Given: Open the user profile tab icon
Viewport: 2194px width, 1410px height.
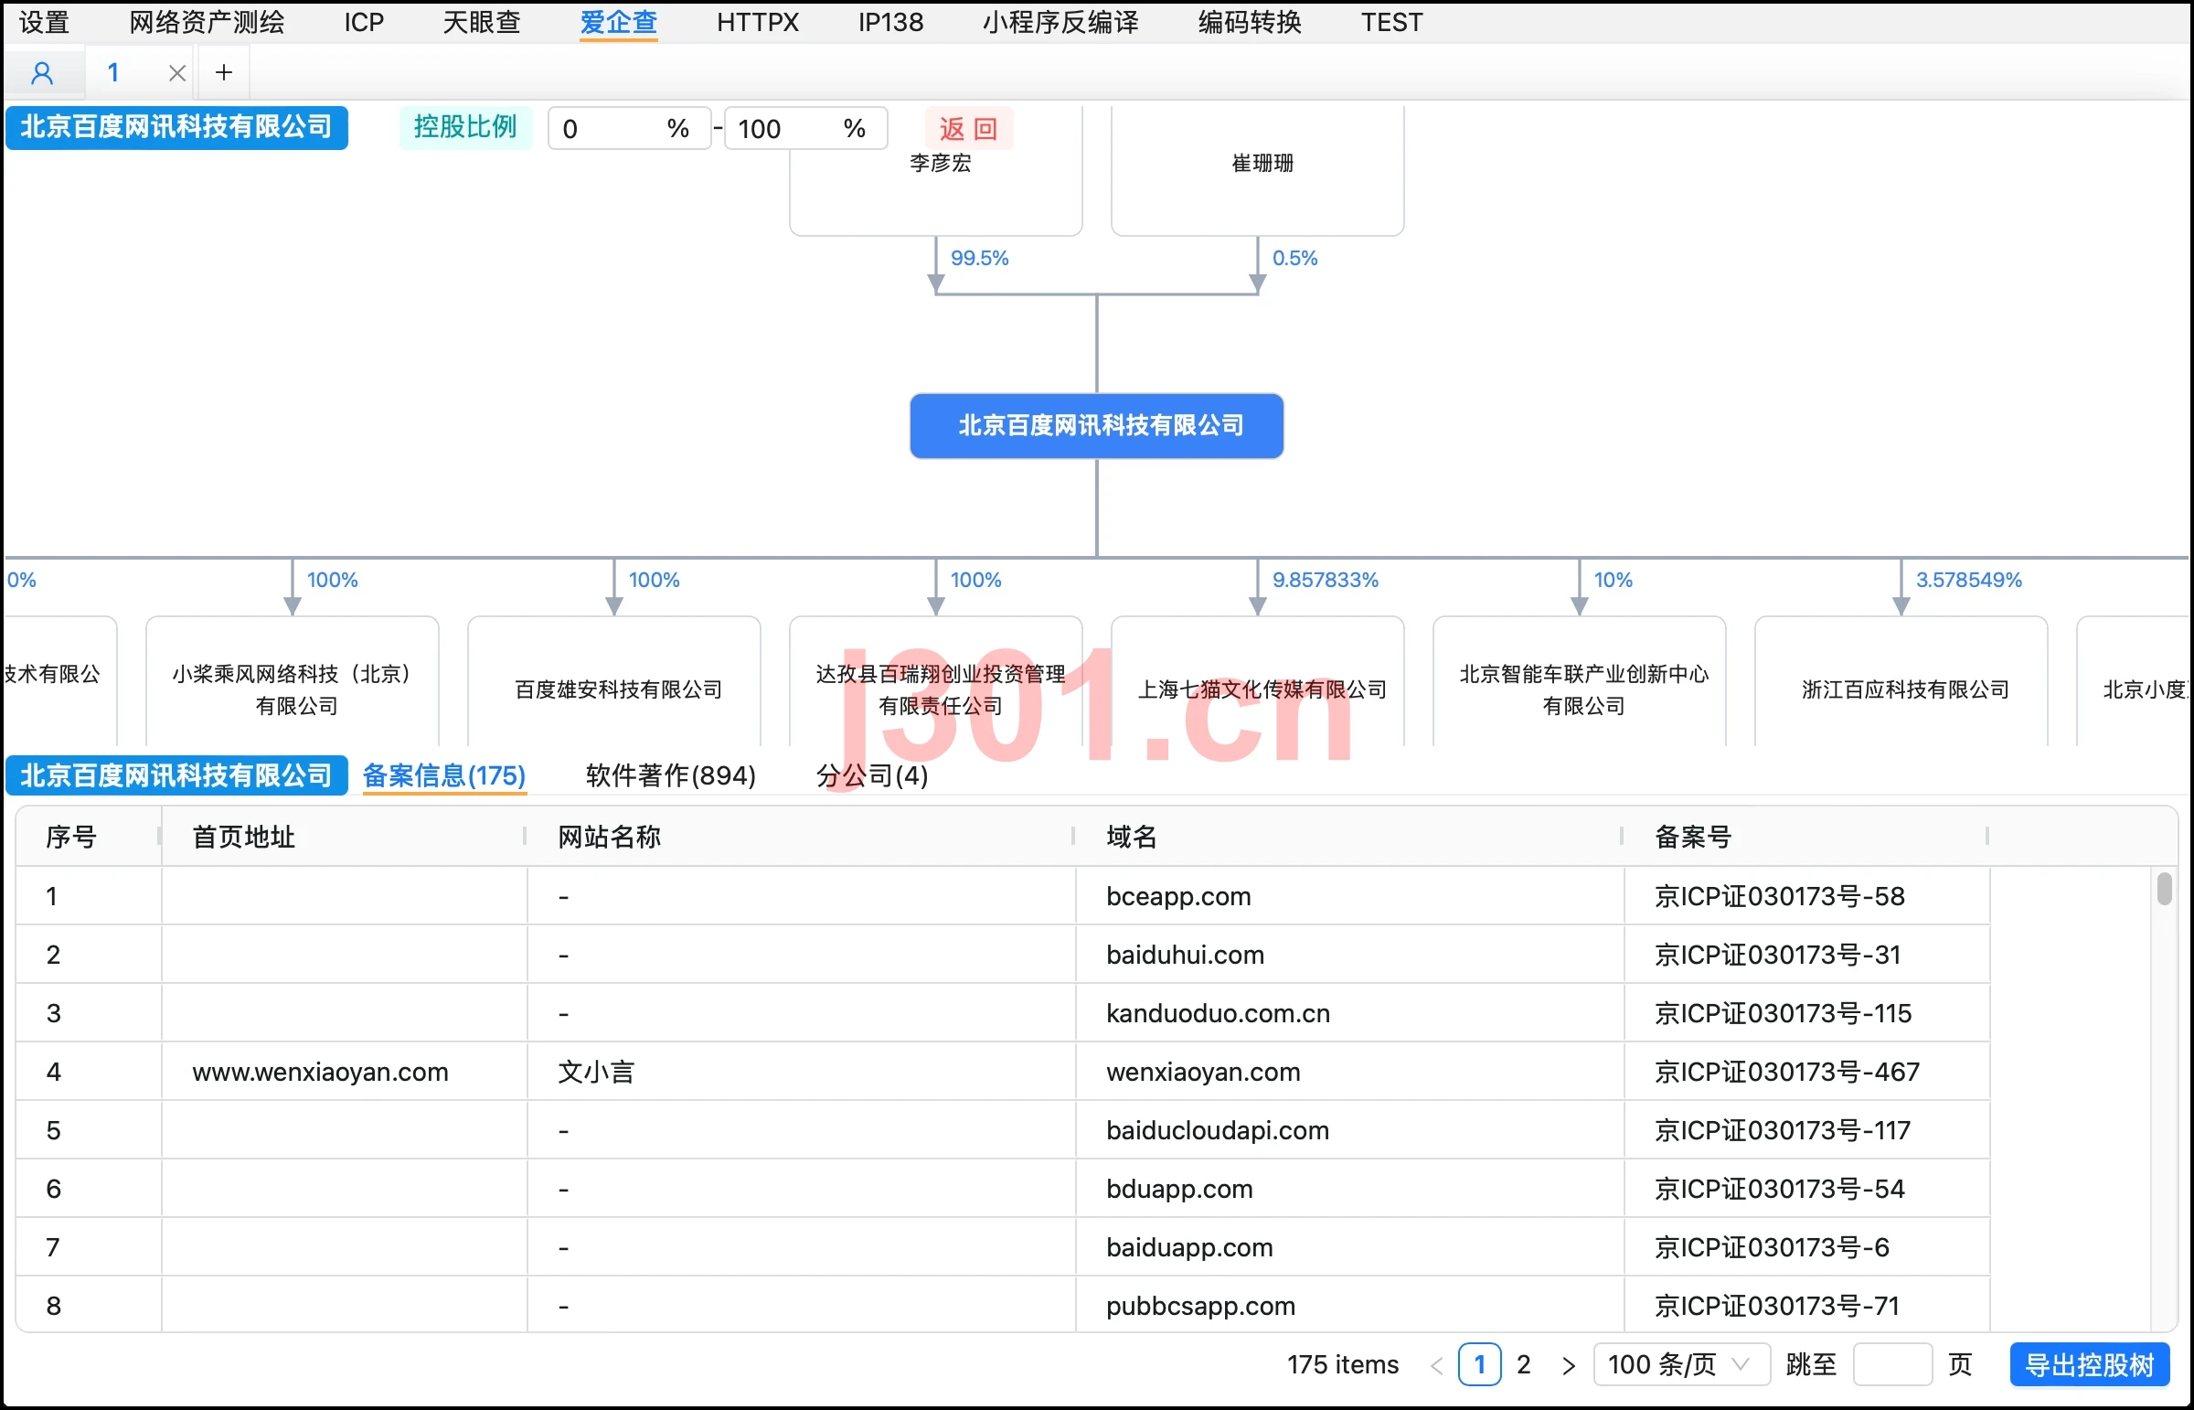Looking at the screenshot, I should coord(42,72).
